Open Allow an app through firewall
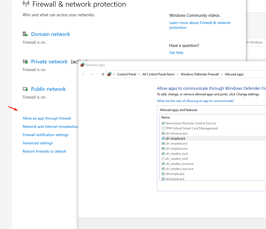The width and height of the screenshot is (266, 229). 47,118
